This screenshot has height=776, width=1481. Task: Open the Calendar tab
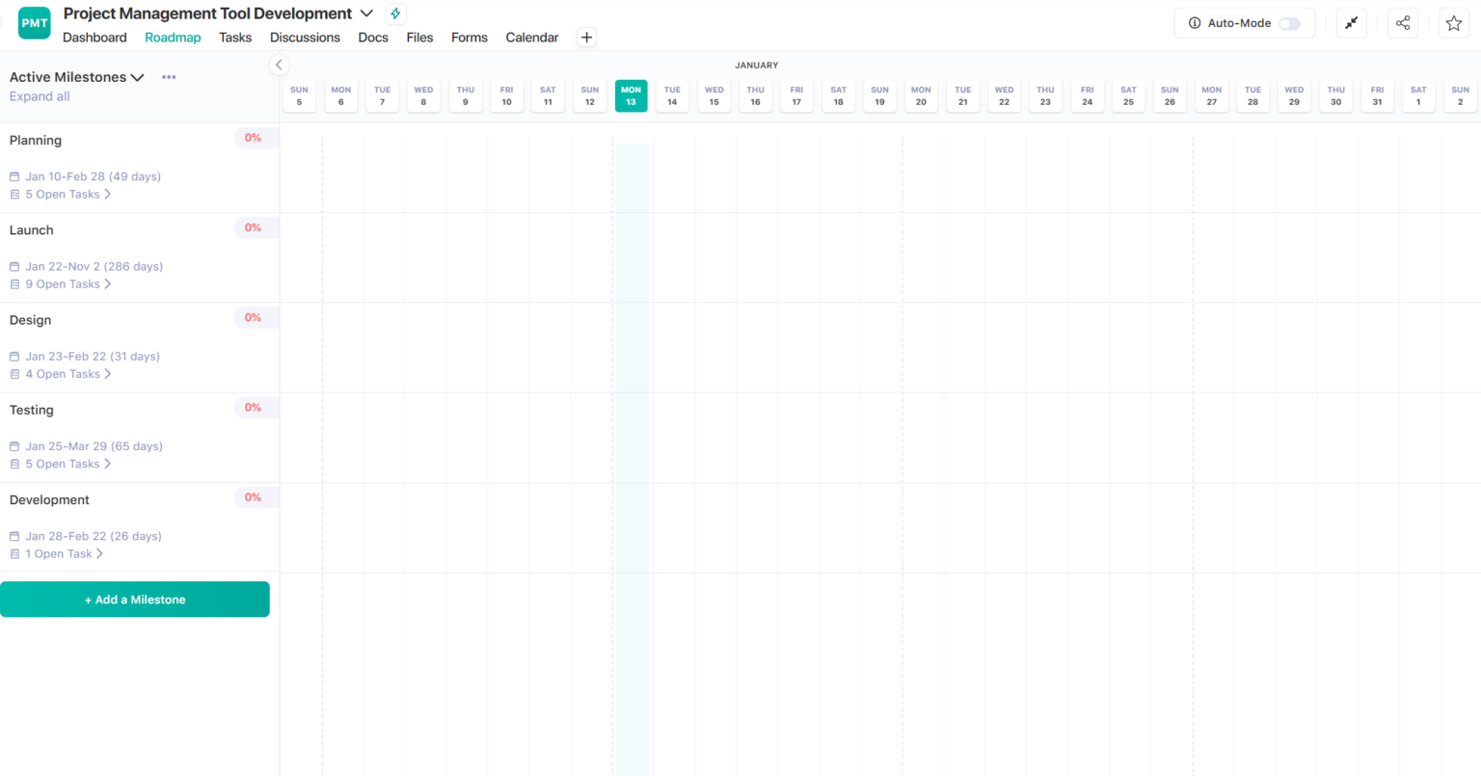point(531,38)
